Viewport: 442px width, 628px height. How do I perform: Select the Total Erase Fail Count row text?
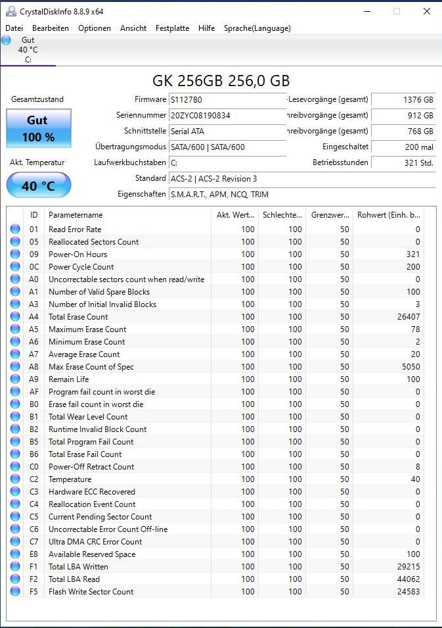tap(85, 454)
